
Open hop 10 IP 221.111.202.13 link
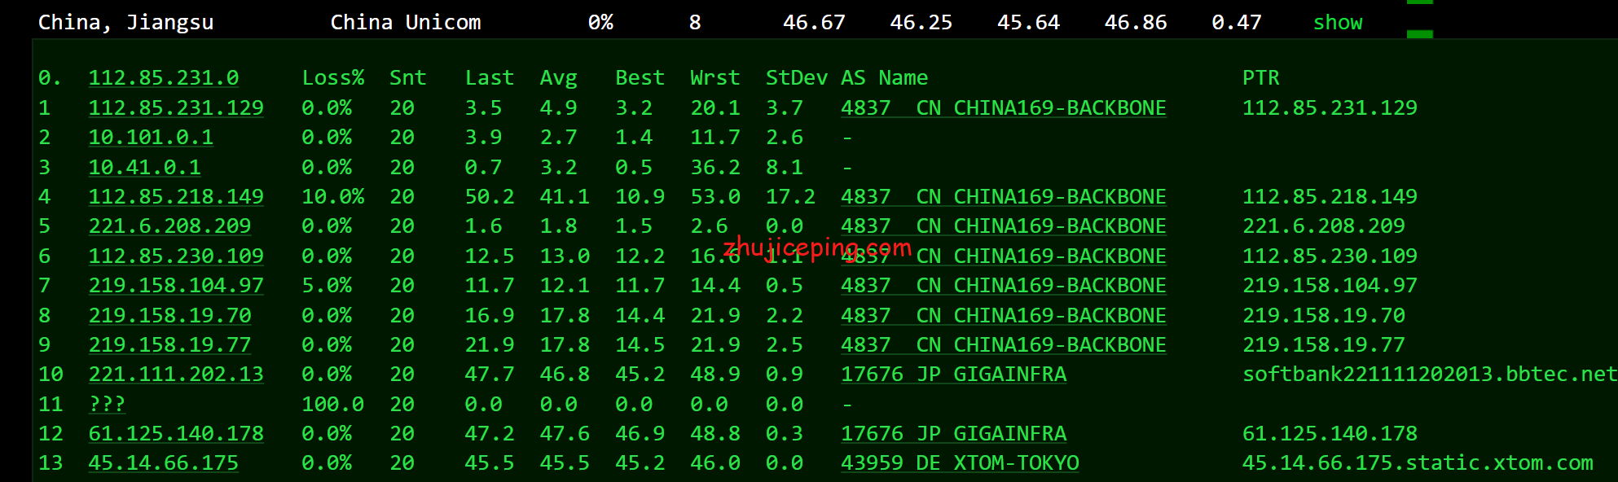point(176,375)
